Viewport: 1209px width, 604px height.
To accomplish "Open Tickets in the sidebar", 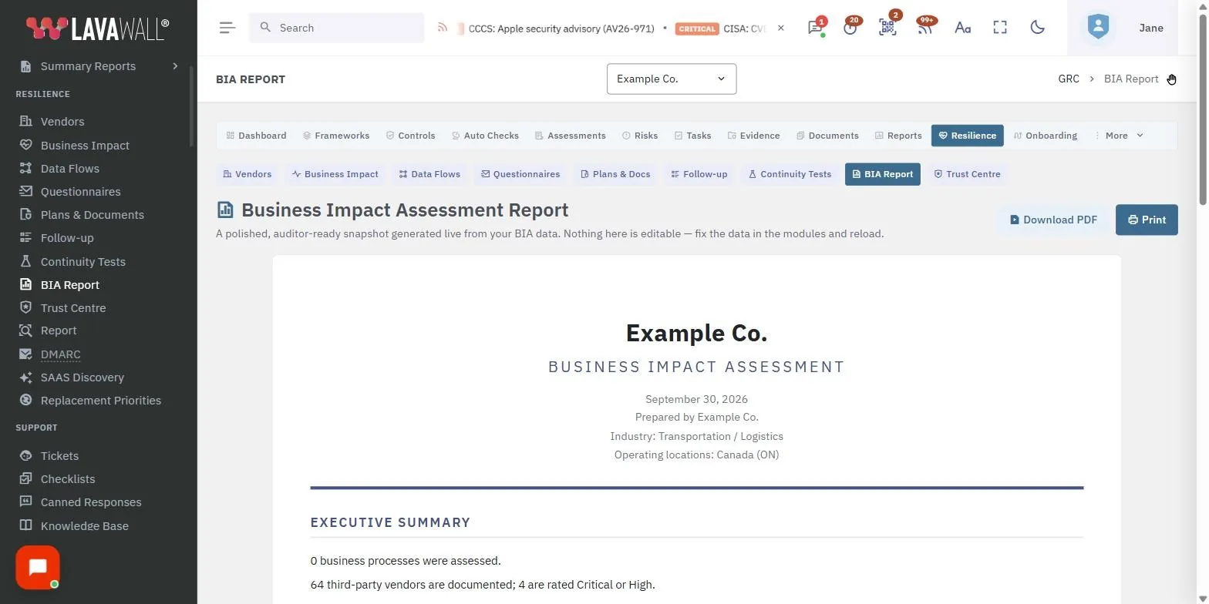I will [x=59, y=456].
